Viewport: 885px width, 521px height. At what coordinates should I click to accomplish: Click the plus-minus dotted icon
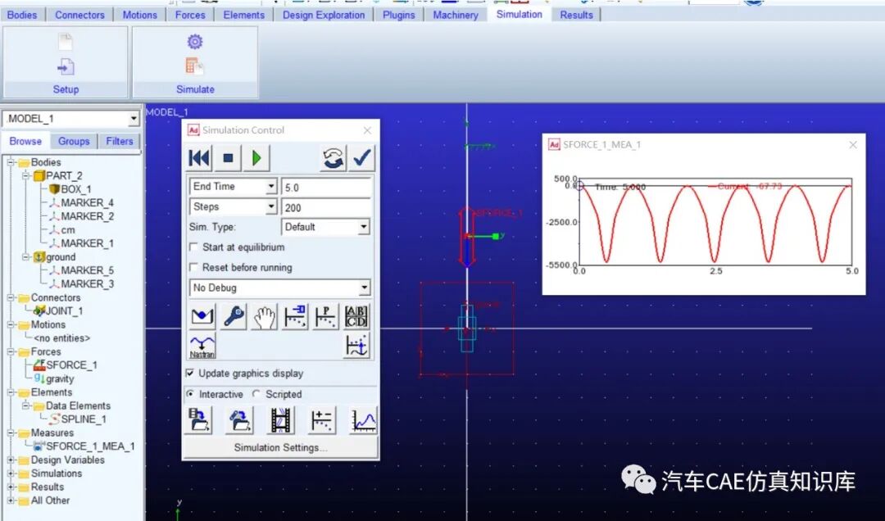tap(322, 420)
